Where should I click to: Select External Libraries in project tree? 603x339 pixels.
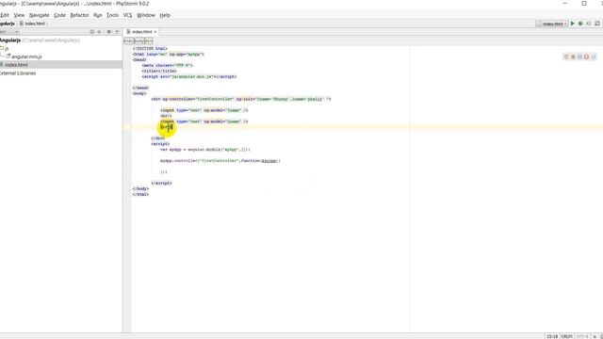[x=18, y=73]
